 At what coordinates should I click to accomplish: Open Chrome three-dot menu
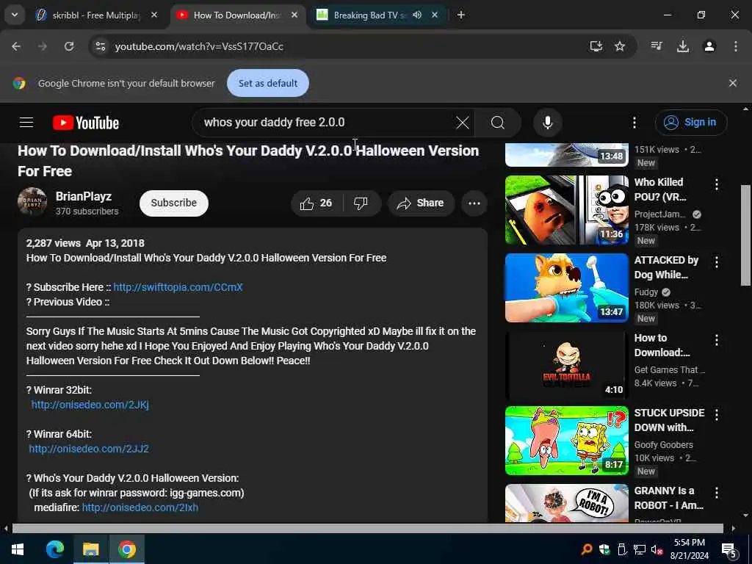coord(736,46)
